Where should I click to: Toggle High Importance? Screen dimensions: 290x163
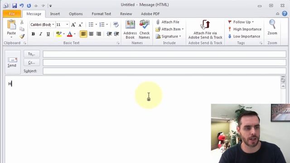[245, 29]
